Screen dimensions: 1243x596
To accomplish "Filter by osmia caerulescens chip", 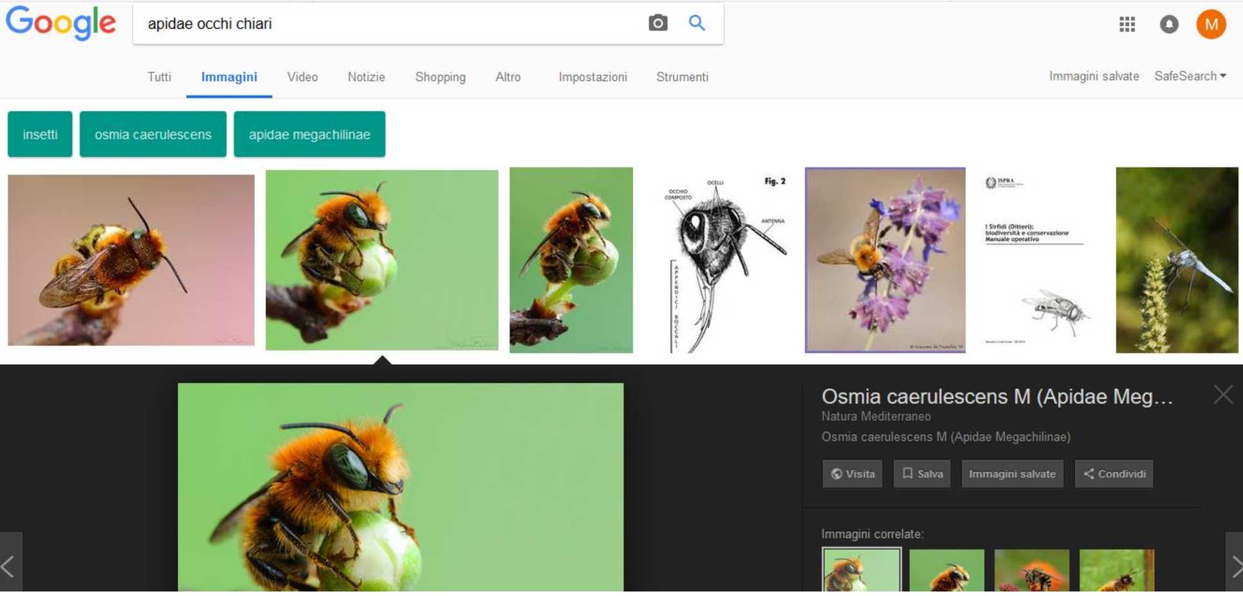I will point(153,134).
